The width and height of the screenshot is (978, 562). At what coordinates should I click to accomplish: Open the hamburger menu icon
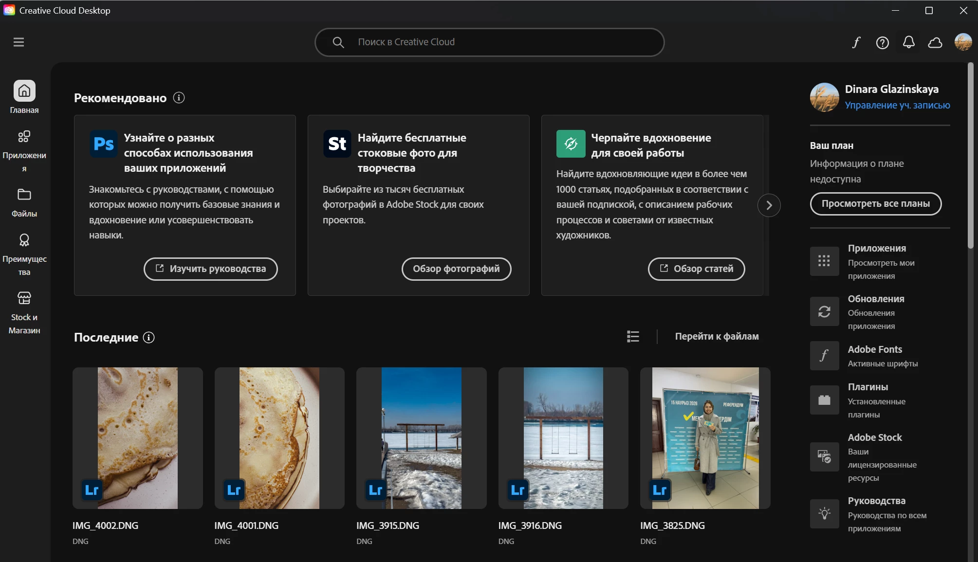[x=18, y=42]
